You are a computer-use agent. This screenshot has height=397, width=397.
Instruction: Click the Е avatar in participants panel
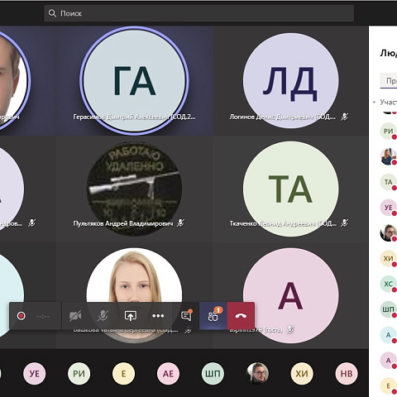388,386
